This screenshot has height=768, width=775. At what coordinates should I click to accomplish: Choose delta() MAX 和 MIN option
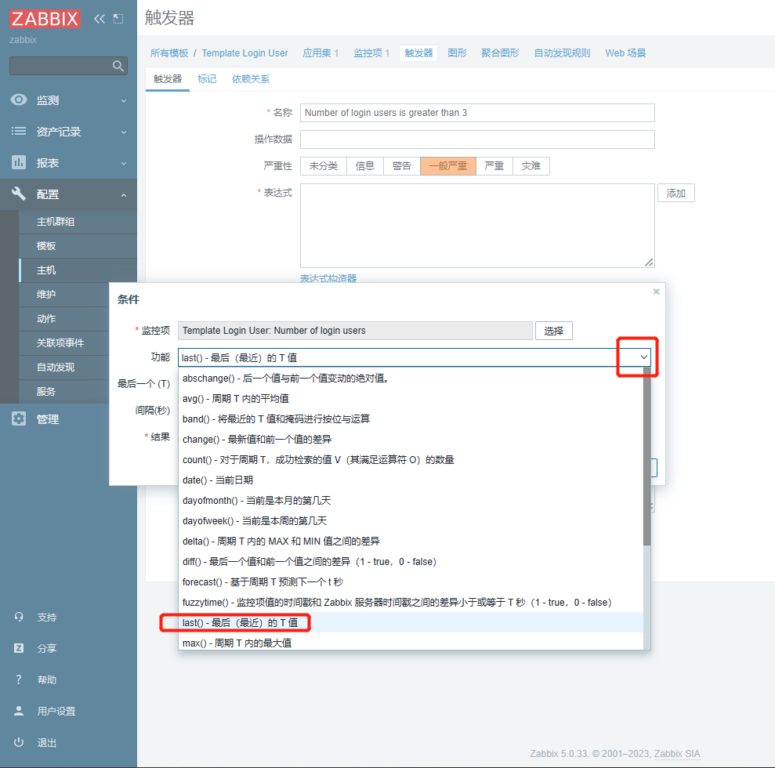[x=411, y=542]
